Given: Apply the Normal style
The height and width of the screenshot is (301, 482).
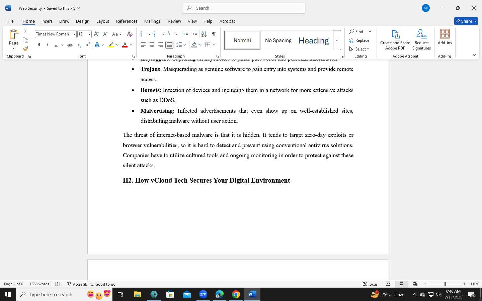Looking at the screenshot, I should 242,40.
